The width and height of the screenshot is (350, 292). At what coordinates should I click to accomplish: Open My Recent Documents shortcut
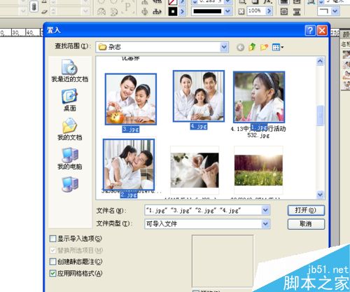click(70, 71)
